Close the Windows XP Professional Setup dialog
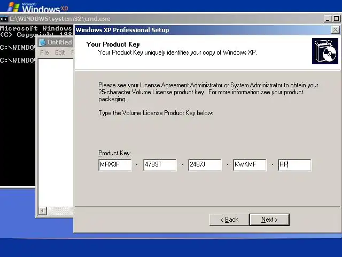The image size is (342, 257). pos(335,30)
